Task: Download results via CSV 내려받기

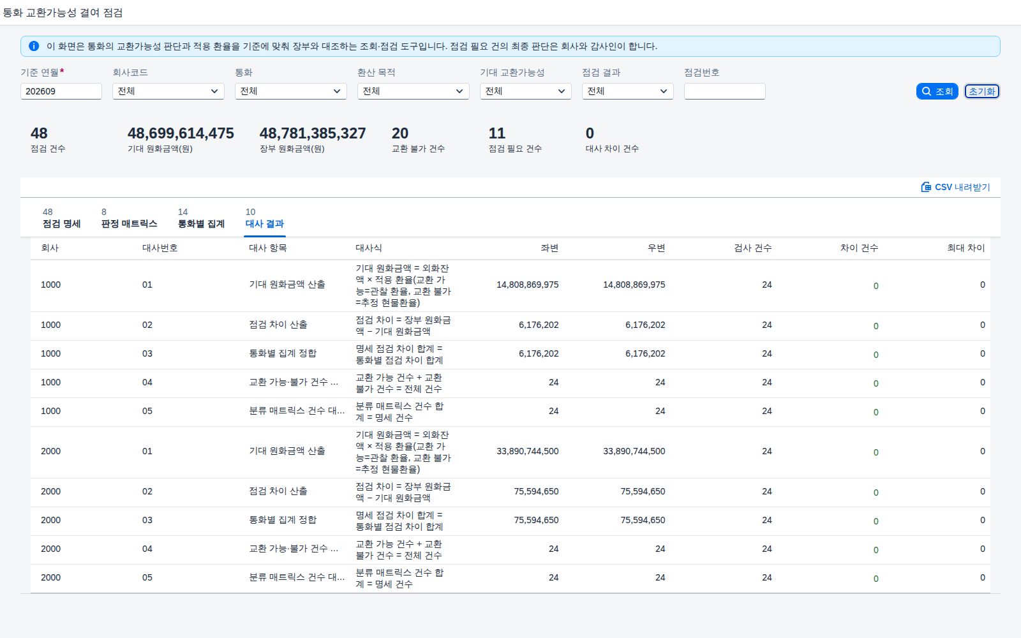Action: click(955, 187)
